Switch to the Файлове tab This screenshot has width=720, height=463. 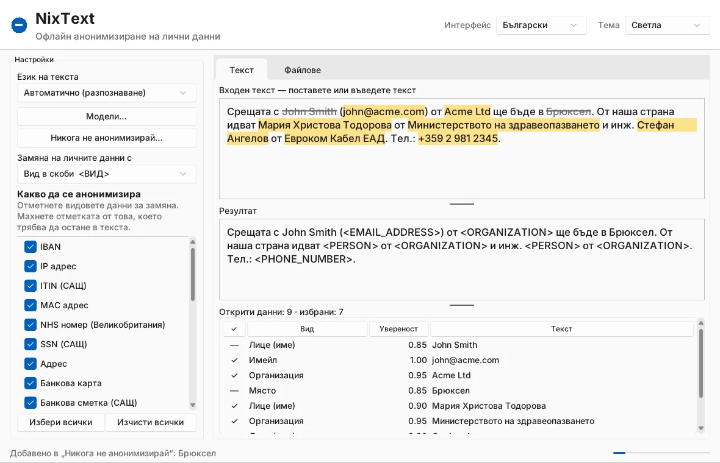303,70
